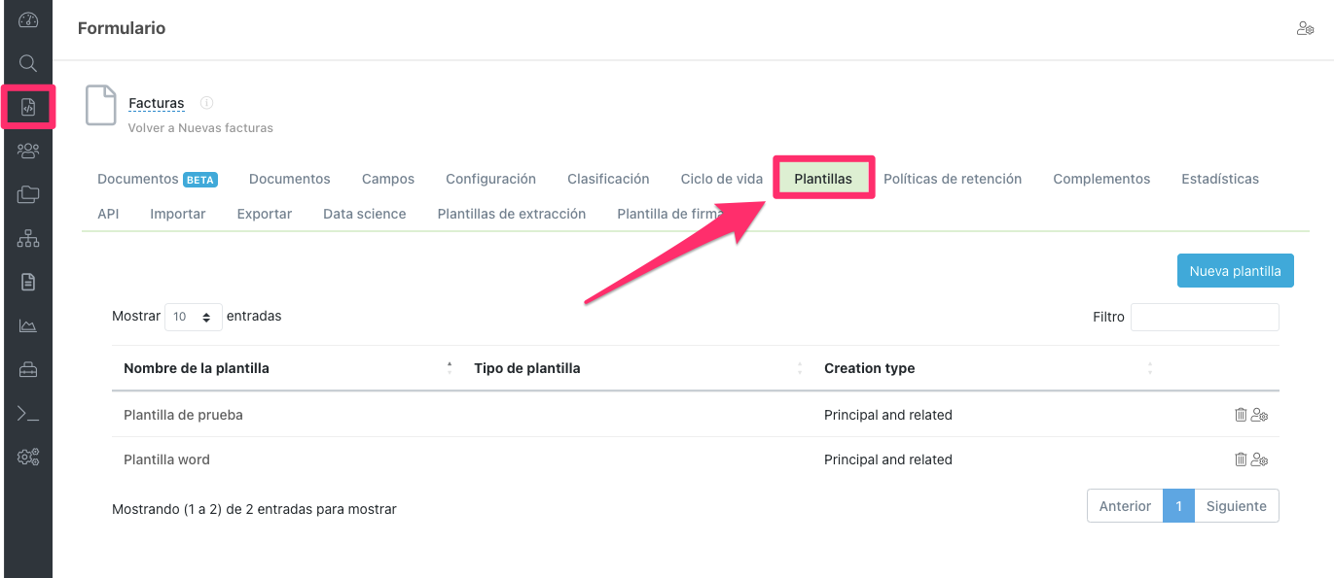
Task: Open the folders icon in sidebar
Action: pyautogui.click(x=28, y=194)
